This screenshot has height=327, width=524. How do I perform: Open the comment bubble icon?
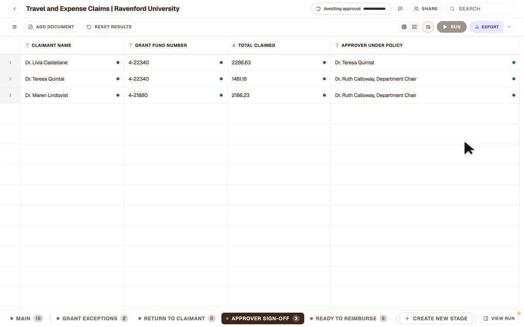[x=400, y=9]
